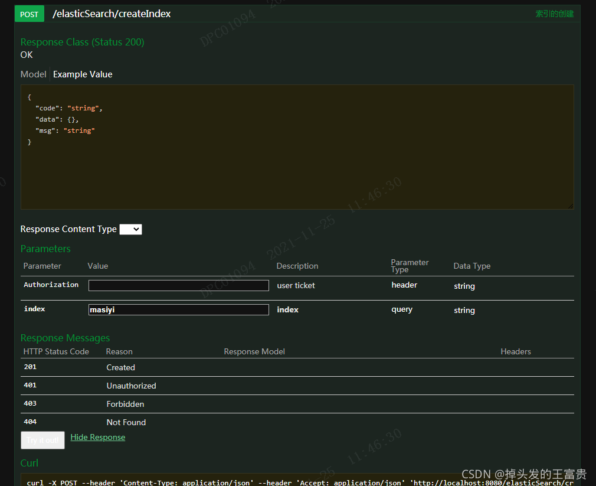Viewport: 596px width, 486px height.
Task: Click the "Response Messages" heading
Action: point(65,338)
